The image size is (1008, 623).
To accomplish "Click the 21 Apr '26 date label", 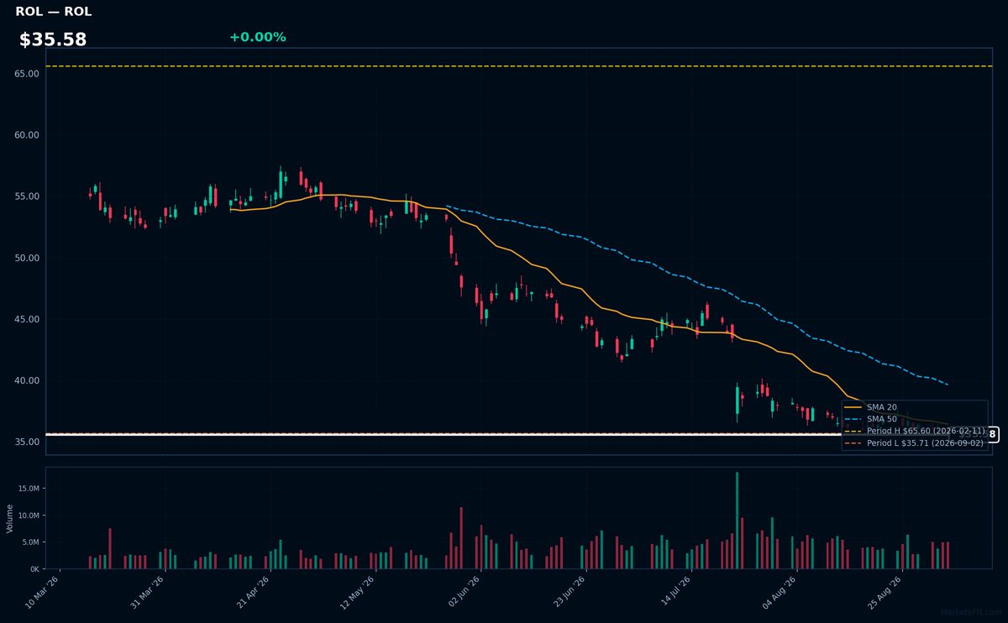I will click(x=253, y=592).
